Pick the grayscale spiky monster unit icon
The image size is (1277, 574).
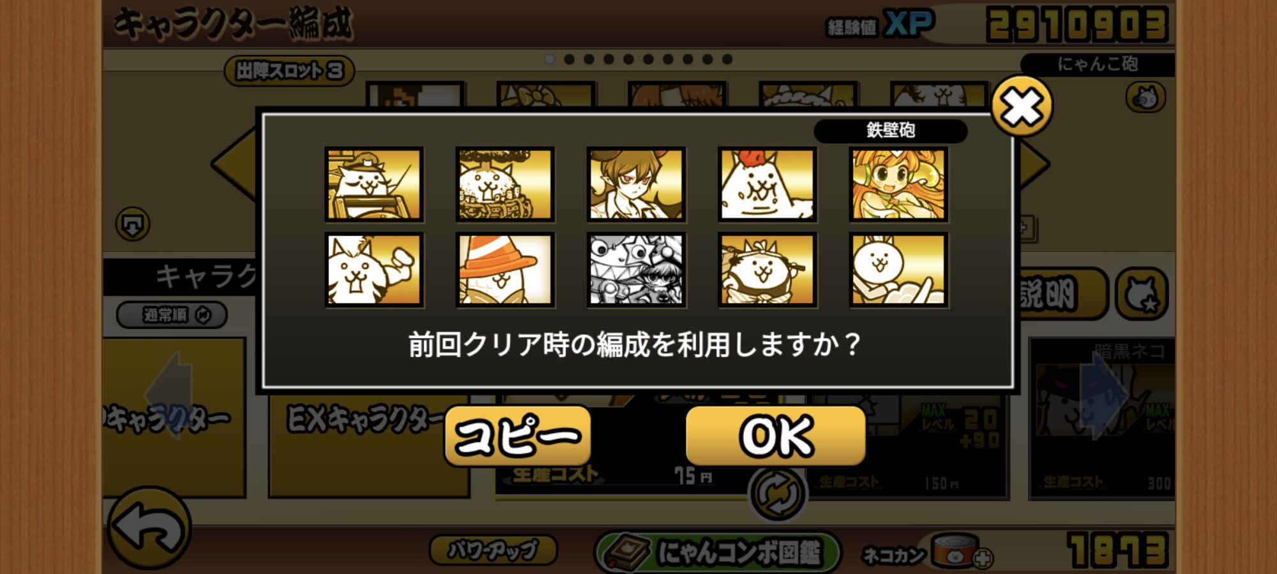(x=636, y=270)
